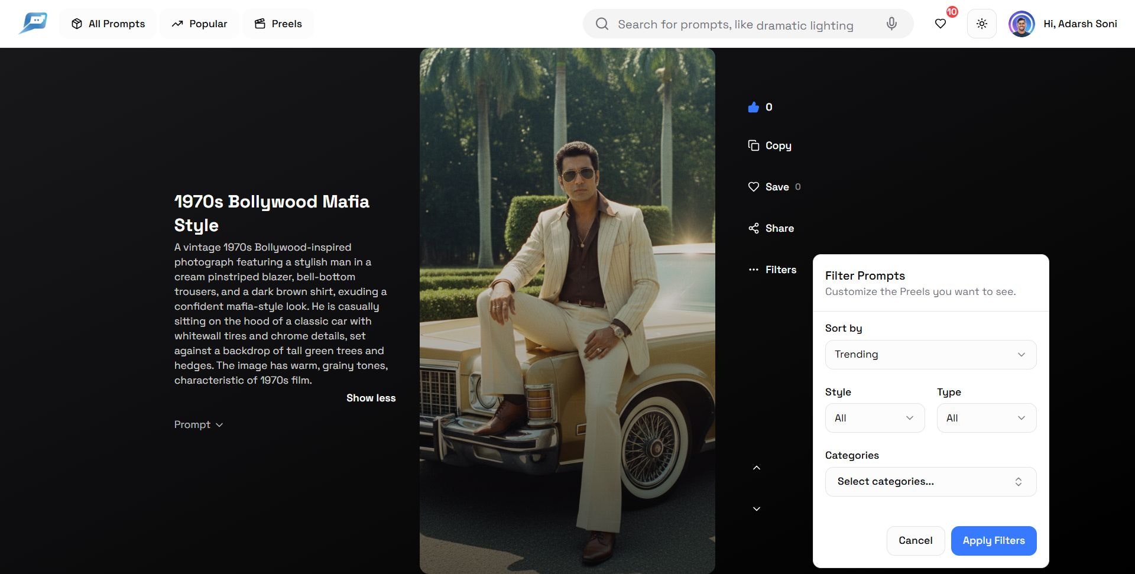Go to previous Preel with up chevron
This screenshot has width=1135, height=574.
tap(757, 467)
